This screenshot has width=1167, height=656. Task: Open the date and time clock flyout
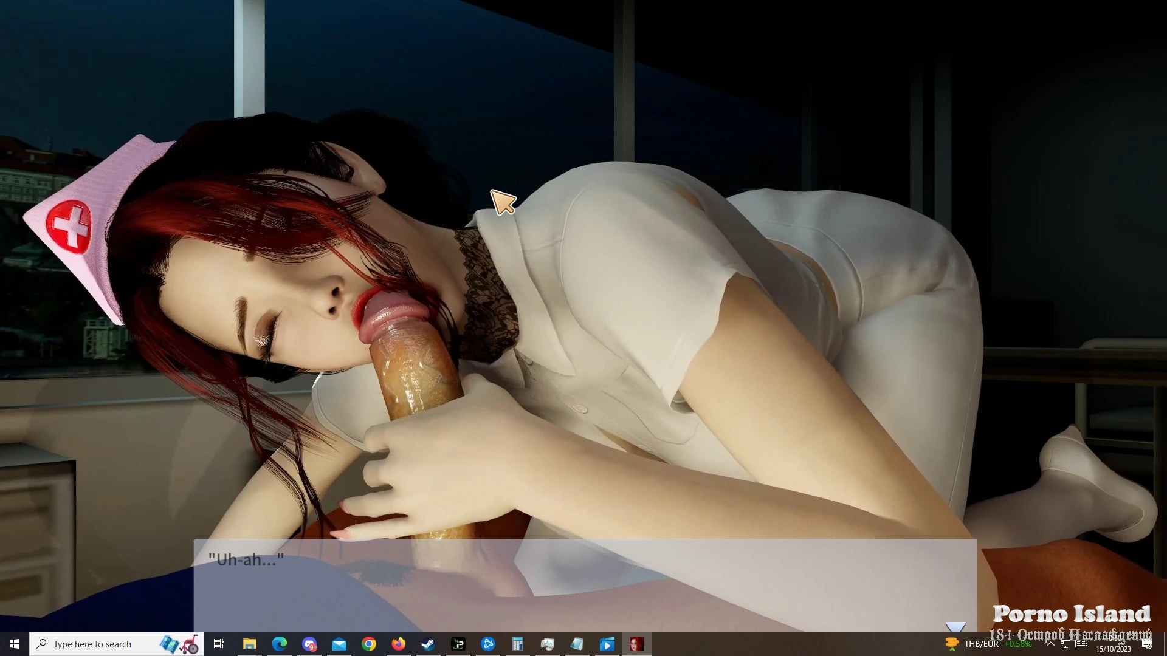[1114, 644]
